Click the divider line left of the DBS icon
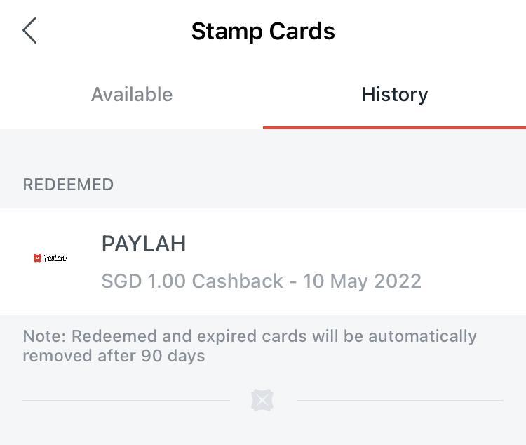 pyautogui.click(x=126, y=400)
